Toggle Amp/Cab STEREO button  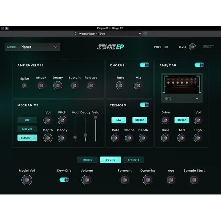[x=182, y=120]
